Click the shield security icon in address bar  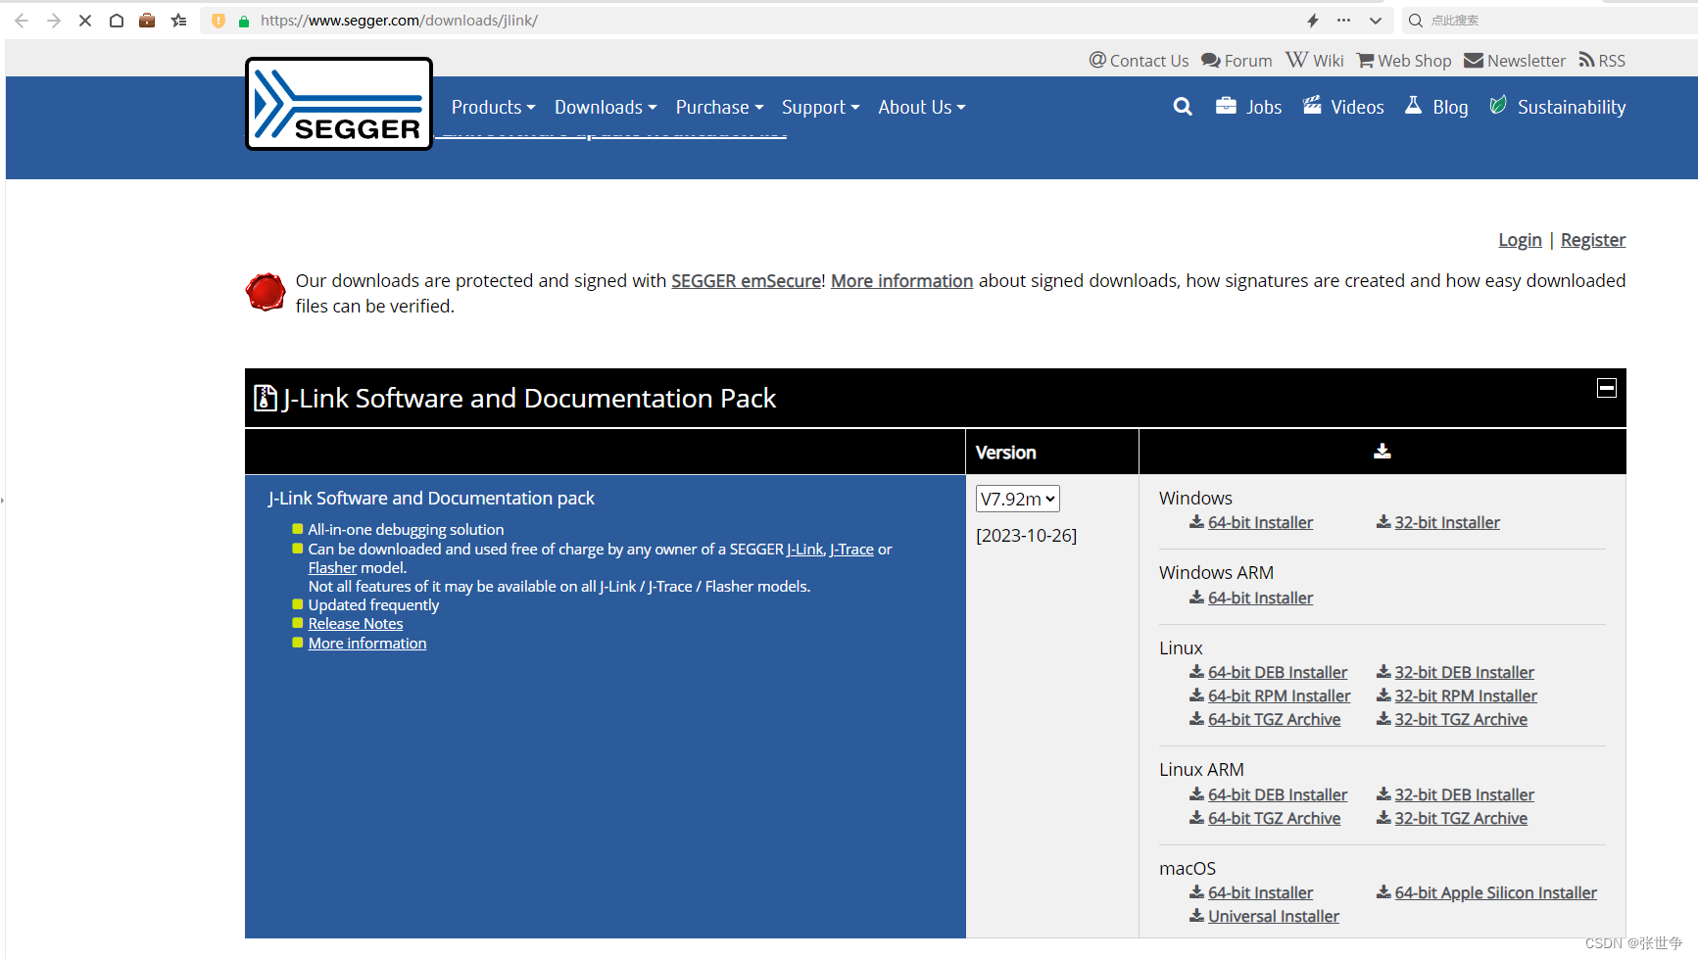point(218,21)
